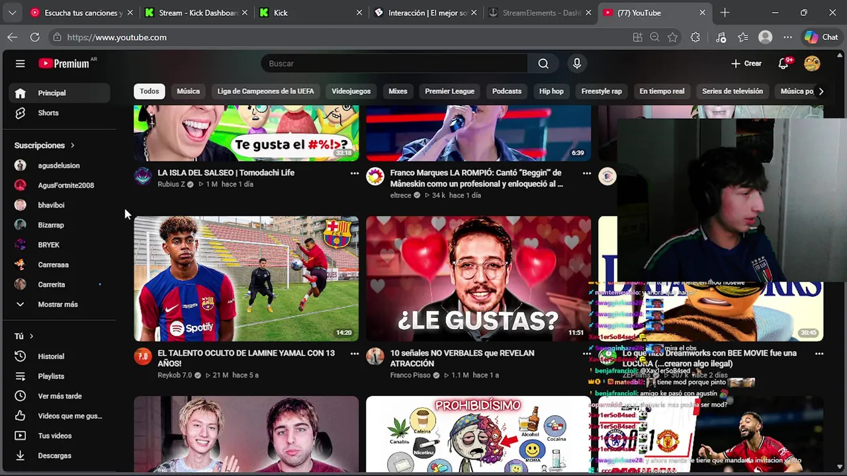Open Carrerita channel subscription
The image size is (847, 476).
[60, 285]
